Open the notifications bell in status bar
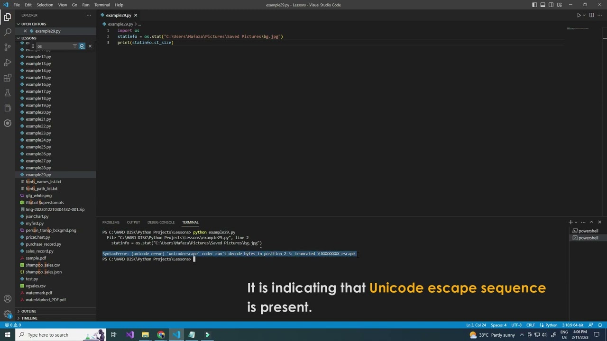 click(599, 325)
